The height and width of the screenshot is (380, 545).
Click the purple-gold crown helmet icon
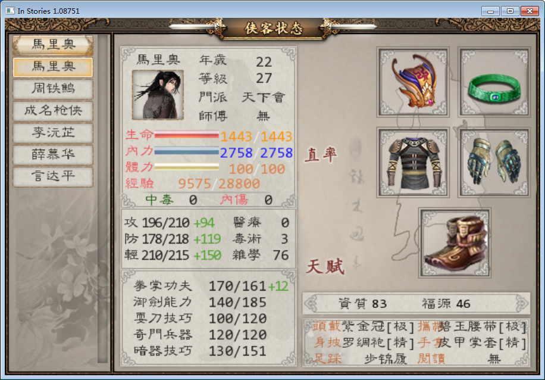(x=413, y=82)
